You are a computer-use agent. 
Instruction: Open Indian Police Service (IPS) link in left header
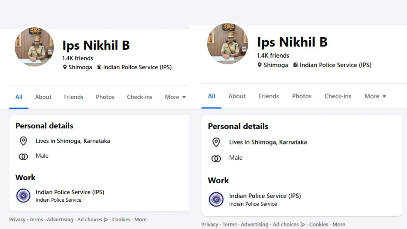coord(137,67)
